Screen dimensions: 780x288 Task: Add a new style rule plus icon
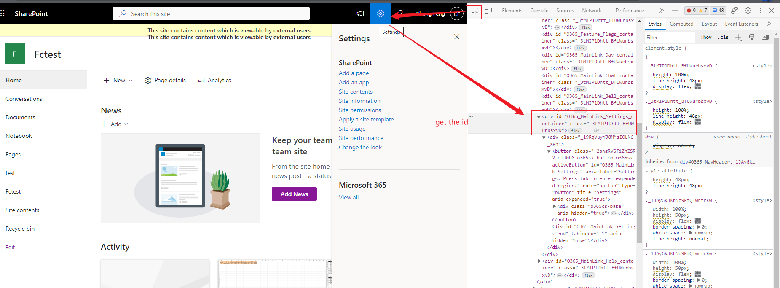(738, 37)
